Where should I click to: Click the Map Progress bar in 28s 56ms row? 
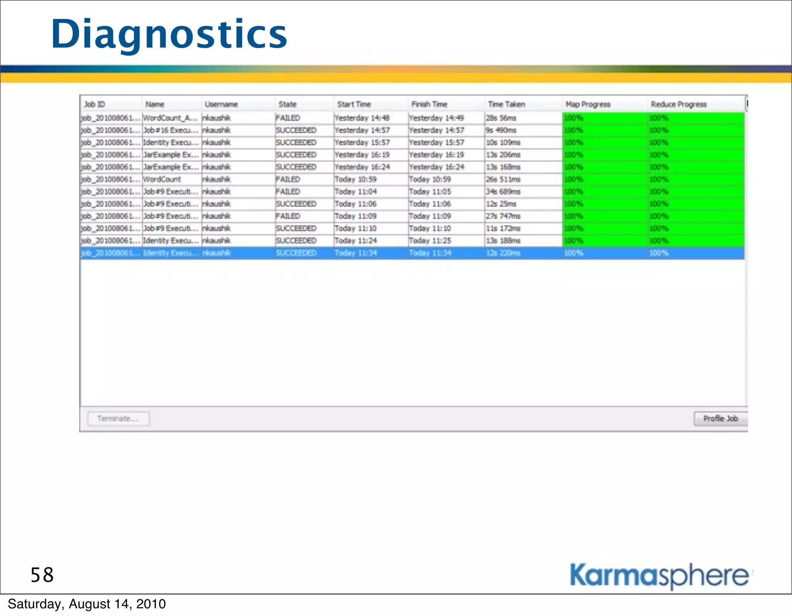click(604, 118)
